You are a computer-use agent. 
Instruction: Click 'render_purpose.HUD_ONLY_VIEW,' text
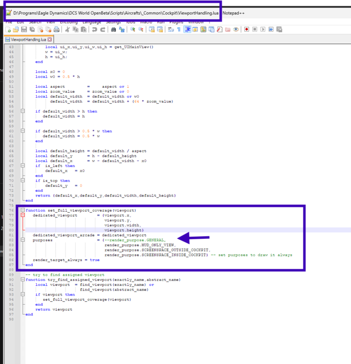coord(140,245)
